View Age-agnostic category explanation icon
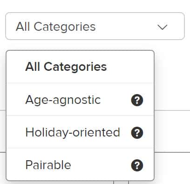 137,100
